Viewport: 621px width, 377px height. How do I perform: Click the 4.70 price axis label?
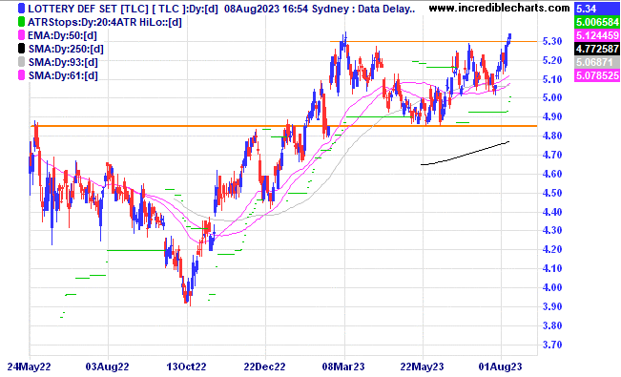(x=552, y=155)
